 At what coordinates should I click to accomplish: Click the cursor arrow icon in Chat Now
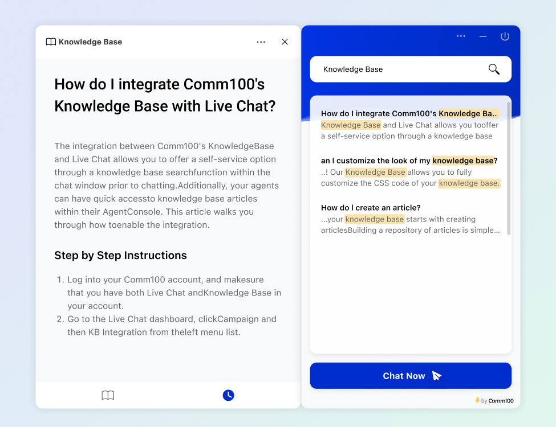tap(437, 376)
